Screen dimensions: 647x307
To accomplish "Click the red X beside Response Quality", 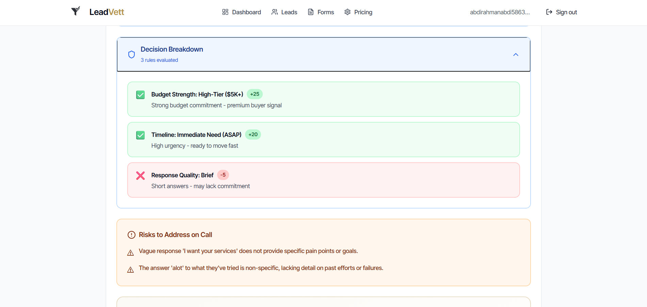I will tap(141, 176).
